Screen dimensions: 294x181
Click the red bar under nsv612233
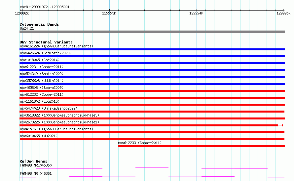pyautogui.click(x=202, y=146)
